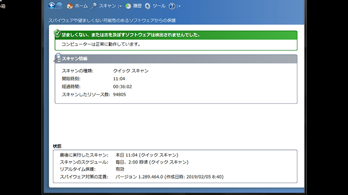Click the Forward arrow button
The image size is (348, 195).
[x=59, y=6]
